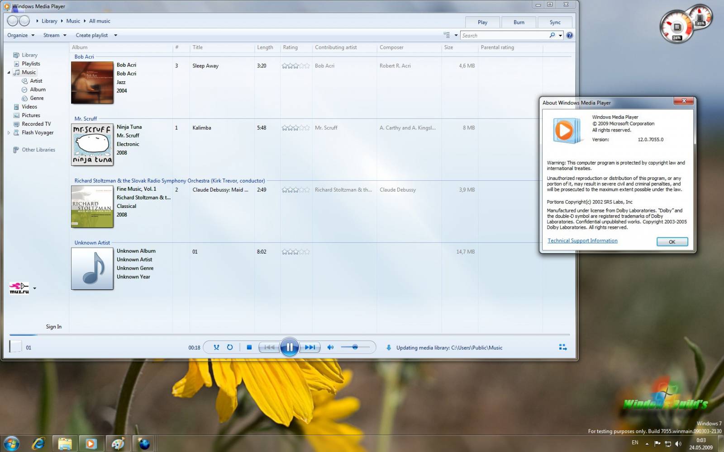Pause the playing song
The height and width of the screenshot is (452, 724).
(x=290, y=347)
